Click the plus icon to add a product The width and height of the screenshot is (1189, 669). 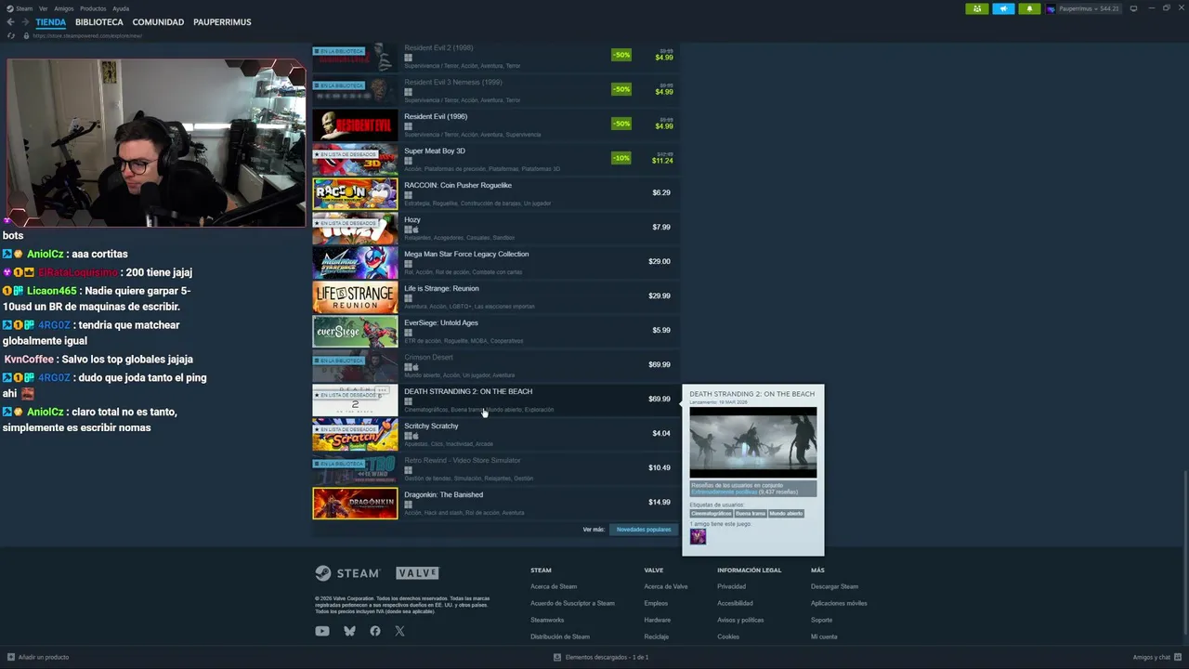coord(10,657)
